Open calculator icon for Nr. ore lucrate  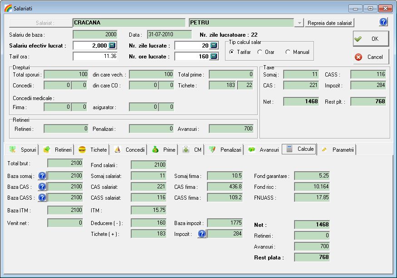pyautogui.click(x=214, y=57)
